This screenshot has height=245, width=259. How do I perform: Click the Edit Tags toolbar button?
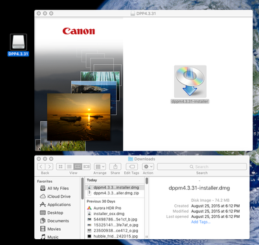pos(131,167)
